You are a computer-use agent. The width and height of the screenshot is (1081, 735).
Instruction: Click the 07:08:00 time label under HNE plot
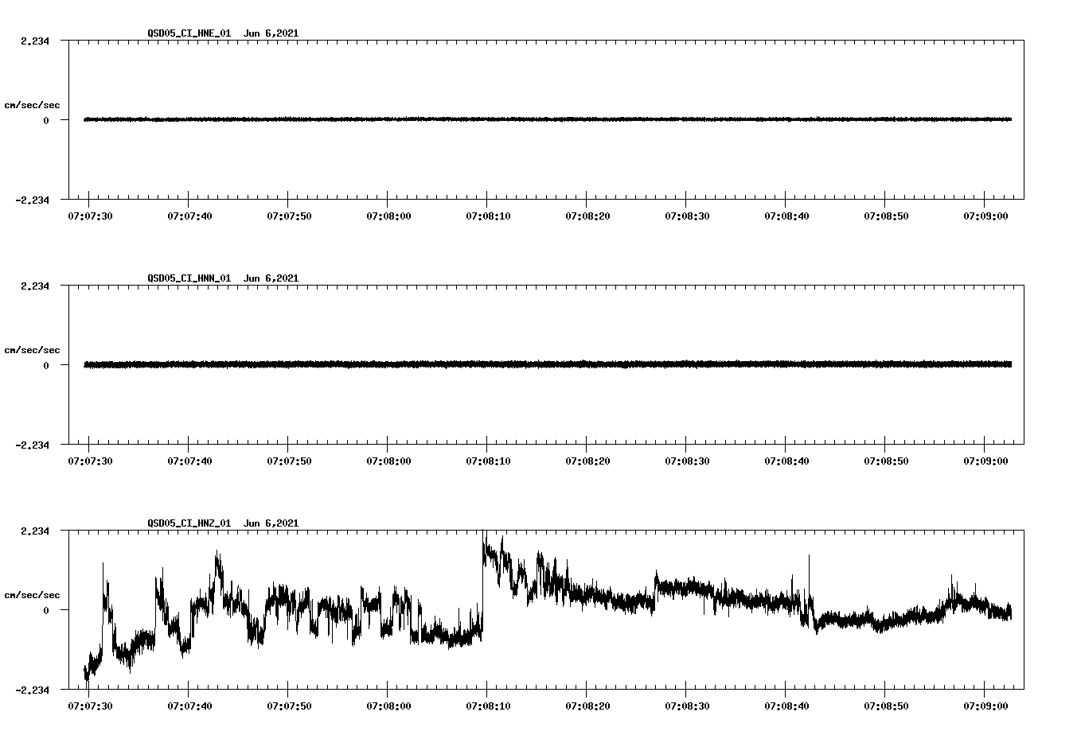point(388,216)
